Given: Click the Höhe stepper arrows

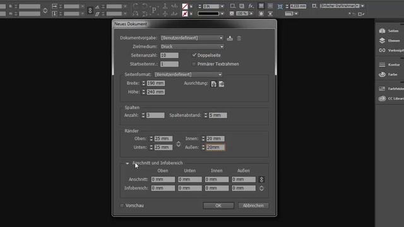Looking at the screenshot, I should [143, 92].
